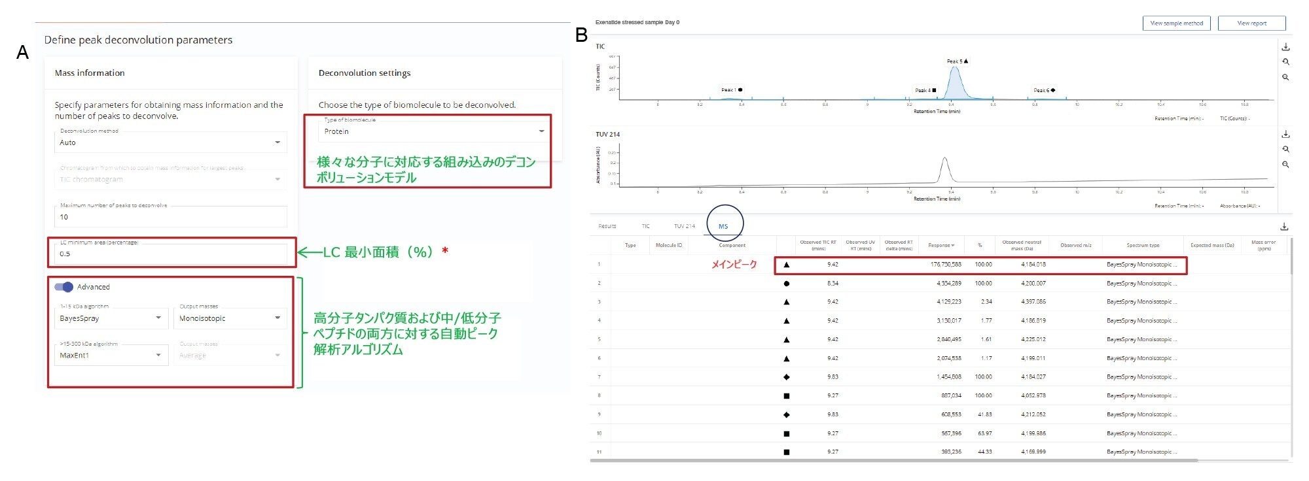Click View sample method button
This screenshot has width=1309, height=481.
point(1176,23)
